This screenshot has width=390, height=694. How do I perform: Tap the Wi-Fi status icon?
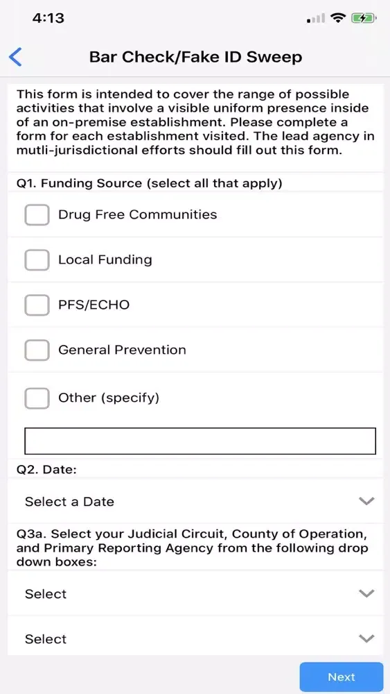coord(339,18)
